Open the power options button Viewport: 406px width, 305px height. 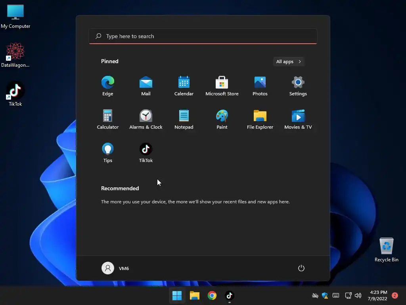(301, 268)
